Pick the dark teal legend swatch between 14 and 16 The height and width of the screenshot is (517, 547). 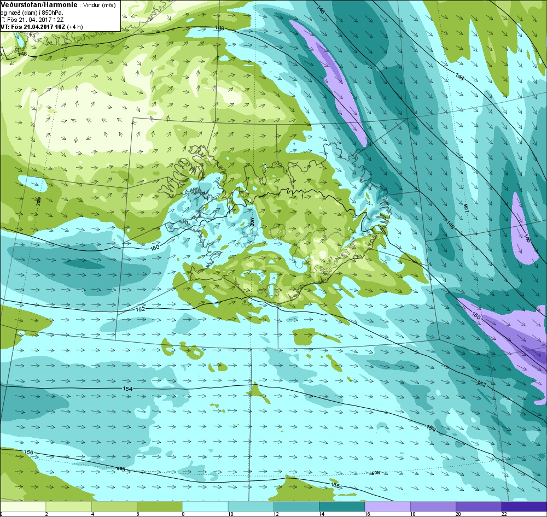coord(342,506)
